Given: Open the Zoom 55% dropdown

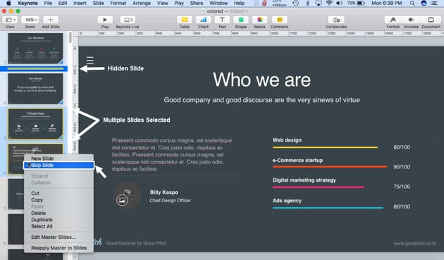Looking at the screenshot, I should [x=30, y=20].
